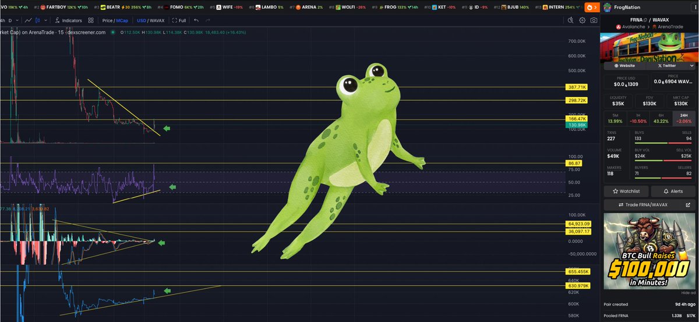Select the 4h timeframe
The height and width of the screenshot is (322, 699).
(2, 20)
